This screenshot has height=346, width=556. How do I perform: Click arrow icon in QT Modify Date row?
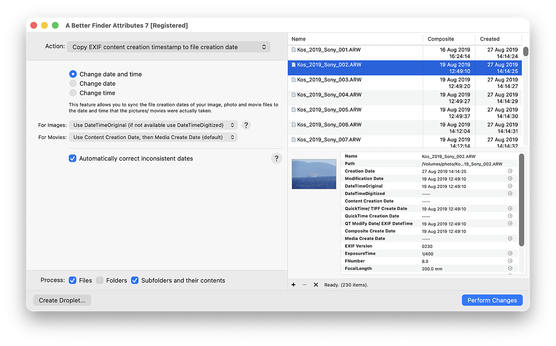point(510,224)
